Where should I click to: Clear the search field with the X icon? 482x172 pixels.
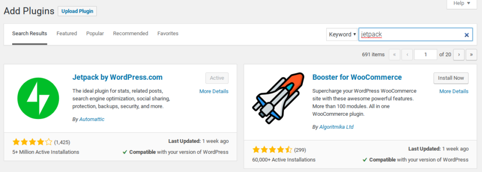[466, 35]
